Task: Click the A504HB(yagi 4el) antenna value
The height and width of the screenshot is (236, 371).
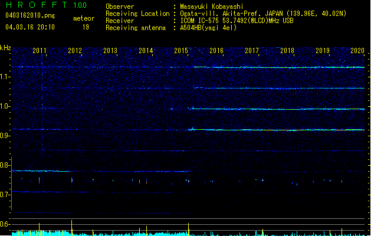Action: pos(208,28)
